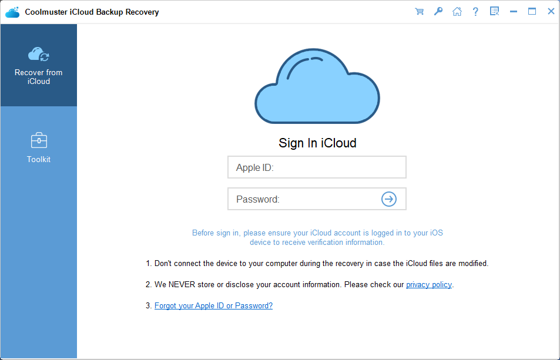Close the Coolmuster window
The image size is (560, 360).
pyautogui.click(x=551, y=11)
